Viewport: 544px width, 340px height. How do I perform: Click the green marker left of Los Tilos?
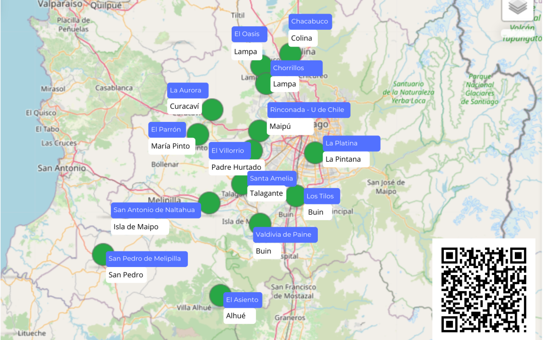click(x=295, y=196)
